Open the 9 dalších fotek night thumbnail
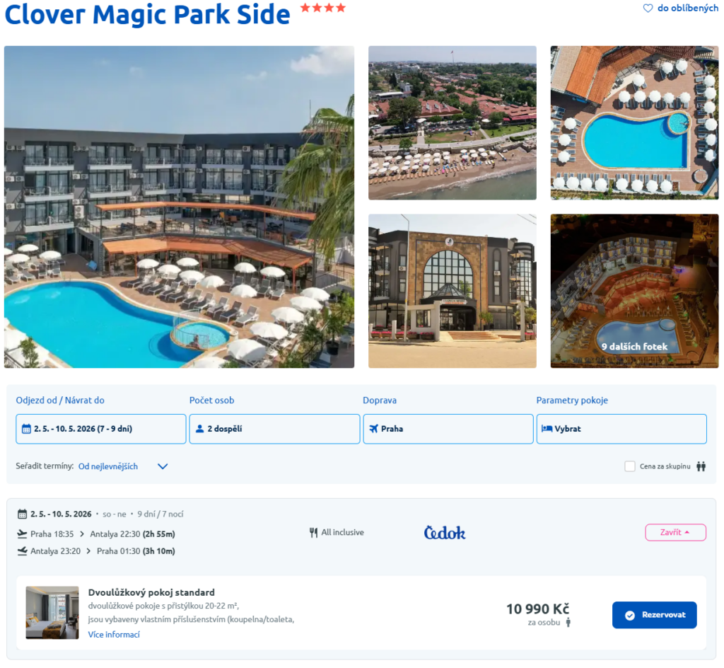724x668 pixels. pos(634,291)
